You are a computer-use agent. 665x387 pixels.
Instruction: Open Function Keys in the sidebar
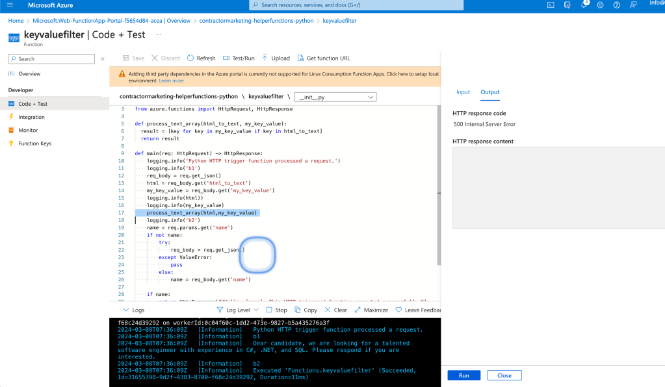click(34, 143)
